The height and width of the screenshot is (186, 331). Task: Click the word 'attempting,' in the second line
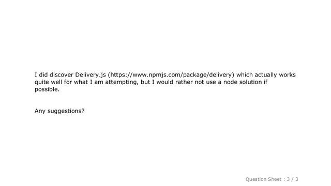pos(122,82)
